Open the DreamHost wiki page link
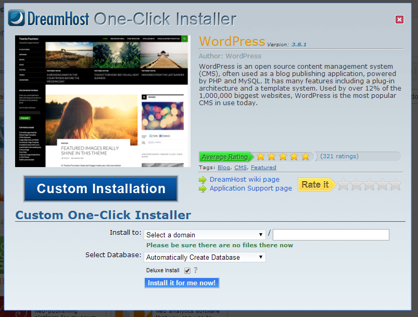 click(245, 180)
